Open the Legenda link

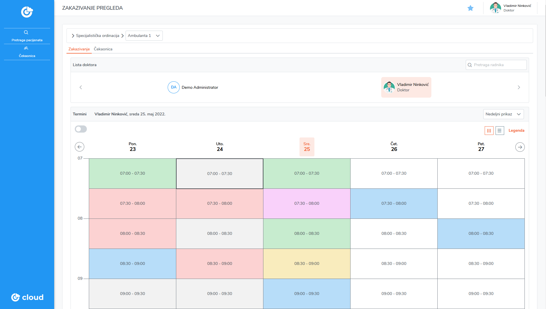click(516, 131)
